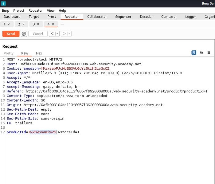Select the Repeater tool tab
Screen dimensions: 215x184
coord(72,17)
